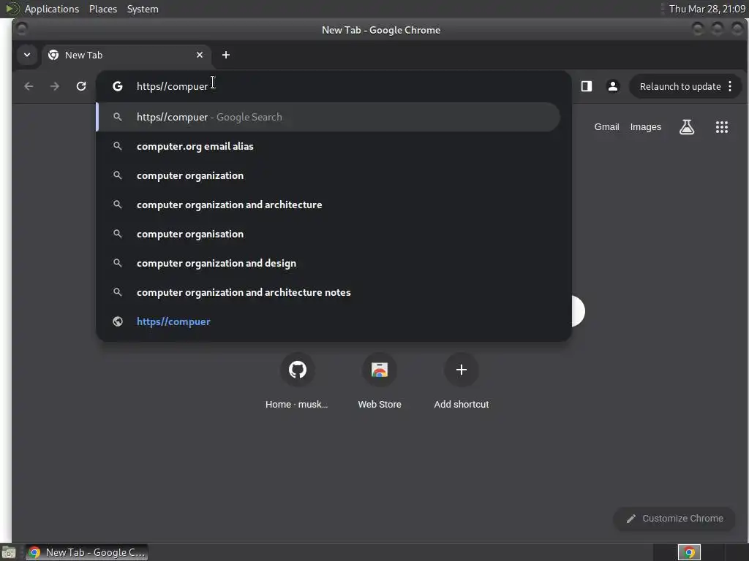Click globe icon beside https//compuer URL
The image size is (749, 561).
(x=118, y=321)
